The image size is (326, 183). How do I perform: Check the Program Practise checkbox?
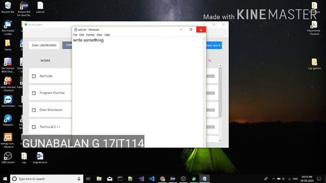[34, 93]
